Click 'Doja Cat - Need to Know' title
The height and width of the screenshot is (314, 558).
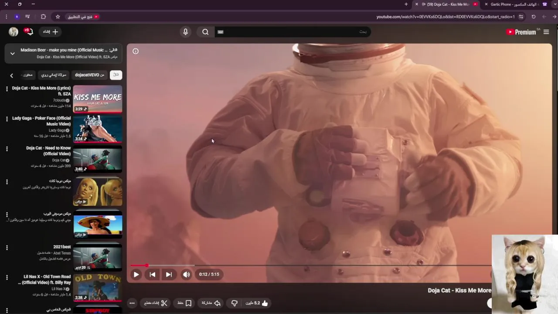pyautogui.click(x=48, y=151)
